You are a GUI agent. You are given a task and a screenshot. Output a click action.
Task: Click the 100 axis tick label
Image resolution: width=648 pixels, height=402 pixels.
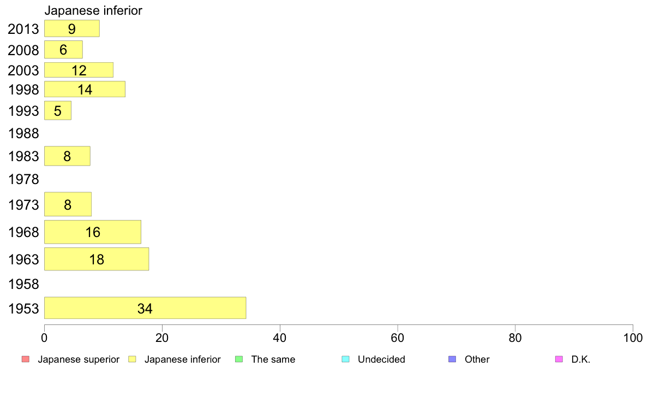[633, 338]
